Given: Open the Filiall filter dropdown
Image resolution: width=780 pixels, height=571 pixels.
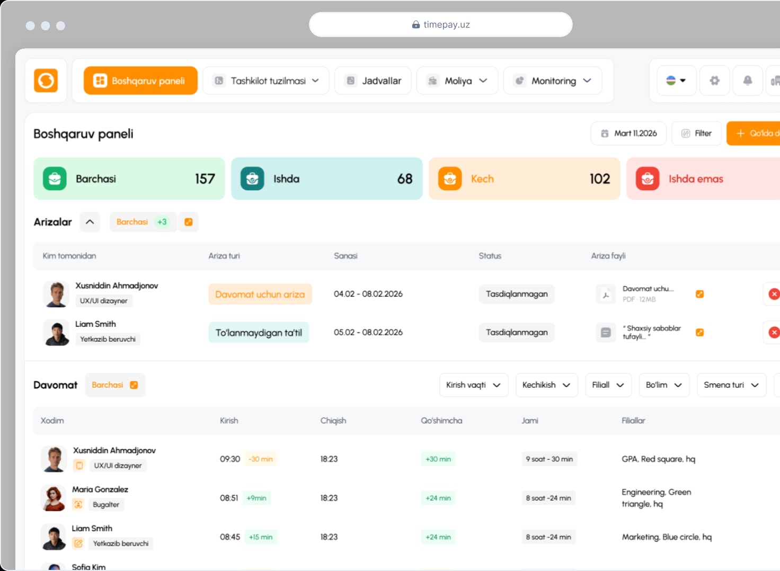Looking at the screenshot, I should click(608, 385).
